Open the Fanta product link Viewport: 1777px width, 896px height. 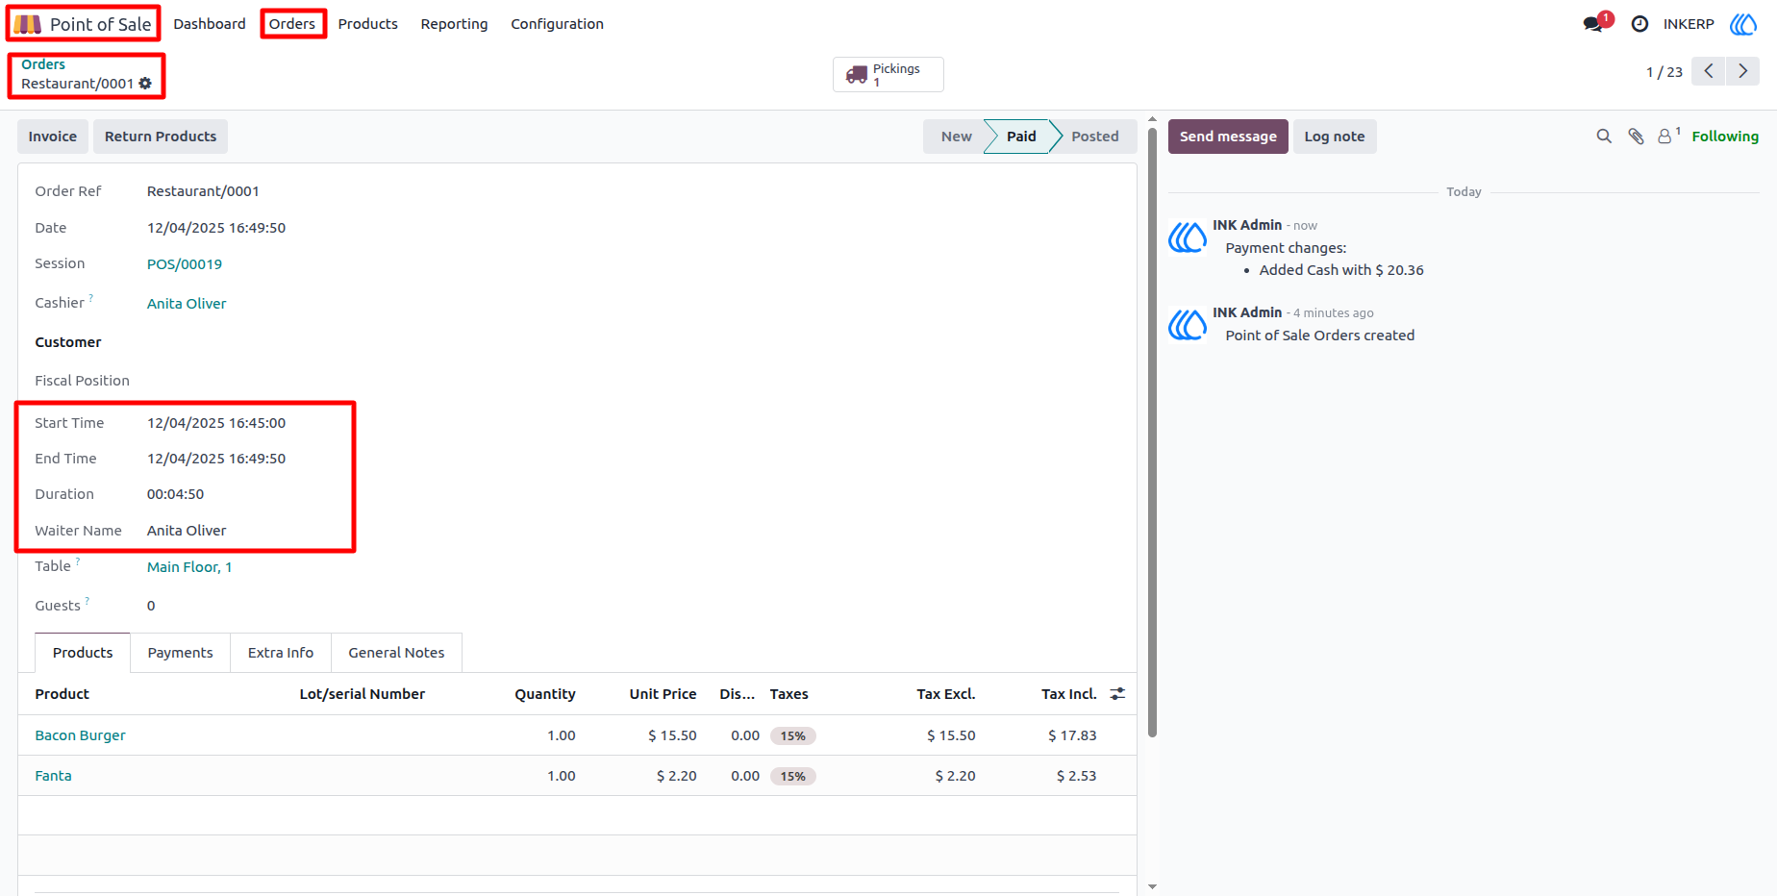coord(54,776)
